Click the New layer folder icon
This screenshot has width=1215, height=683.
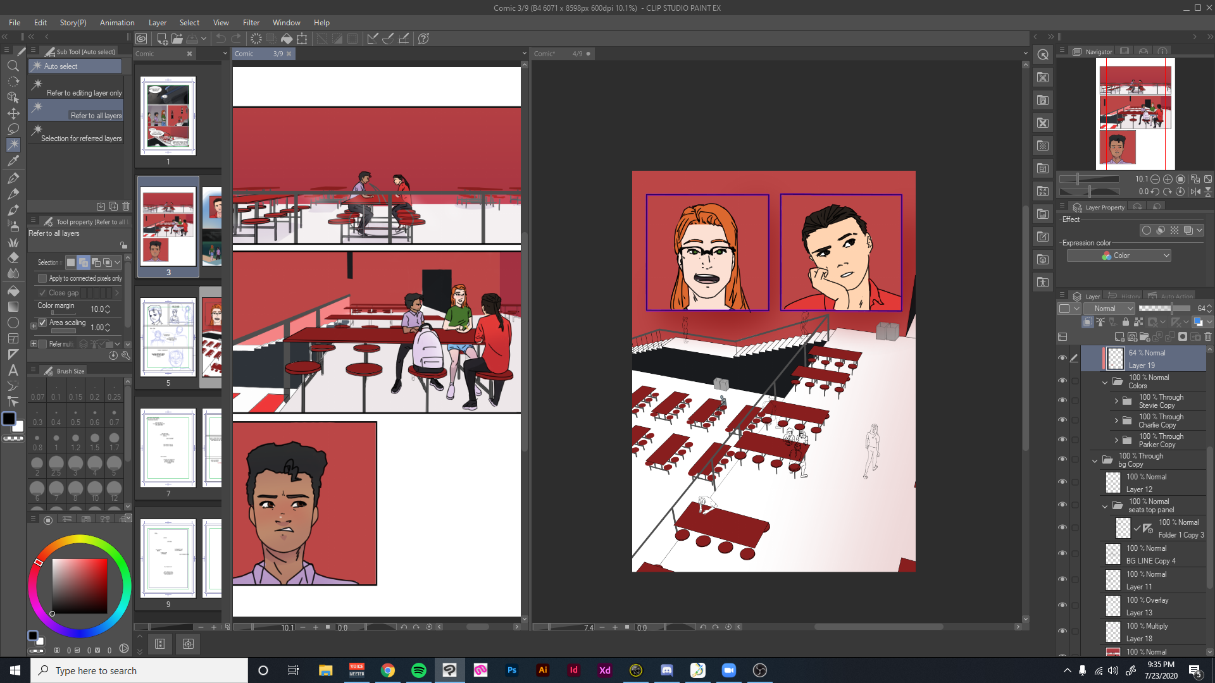(x=1145, y=337)
